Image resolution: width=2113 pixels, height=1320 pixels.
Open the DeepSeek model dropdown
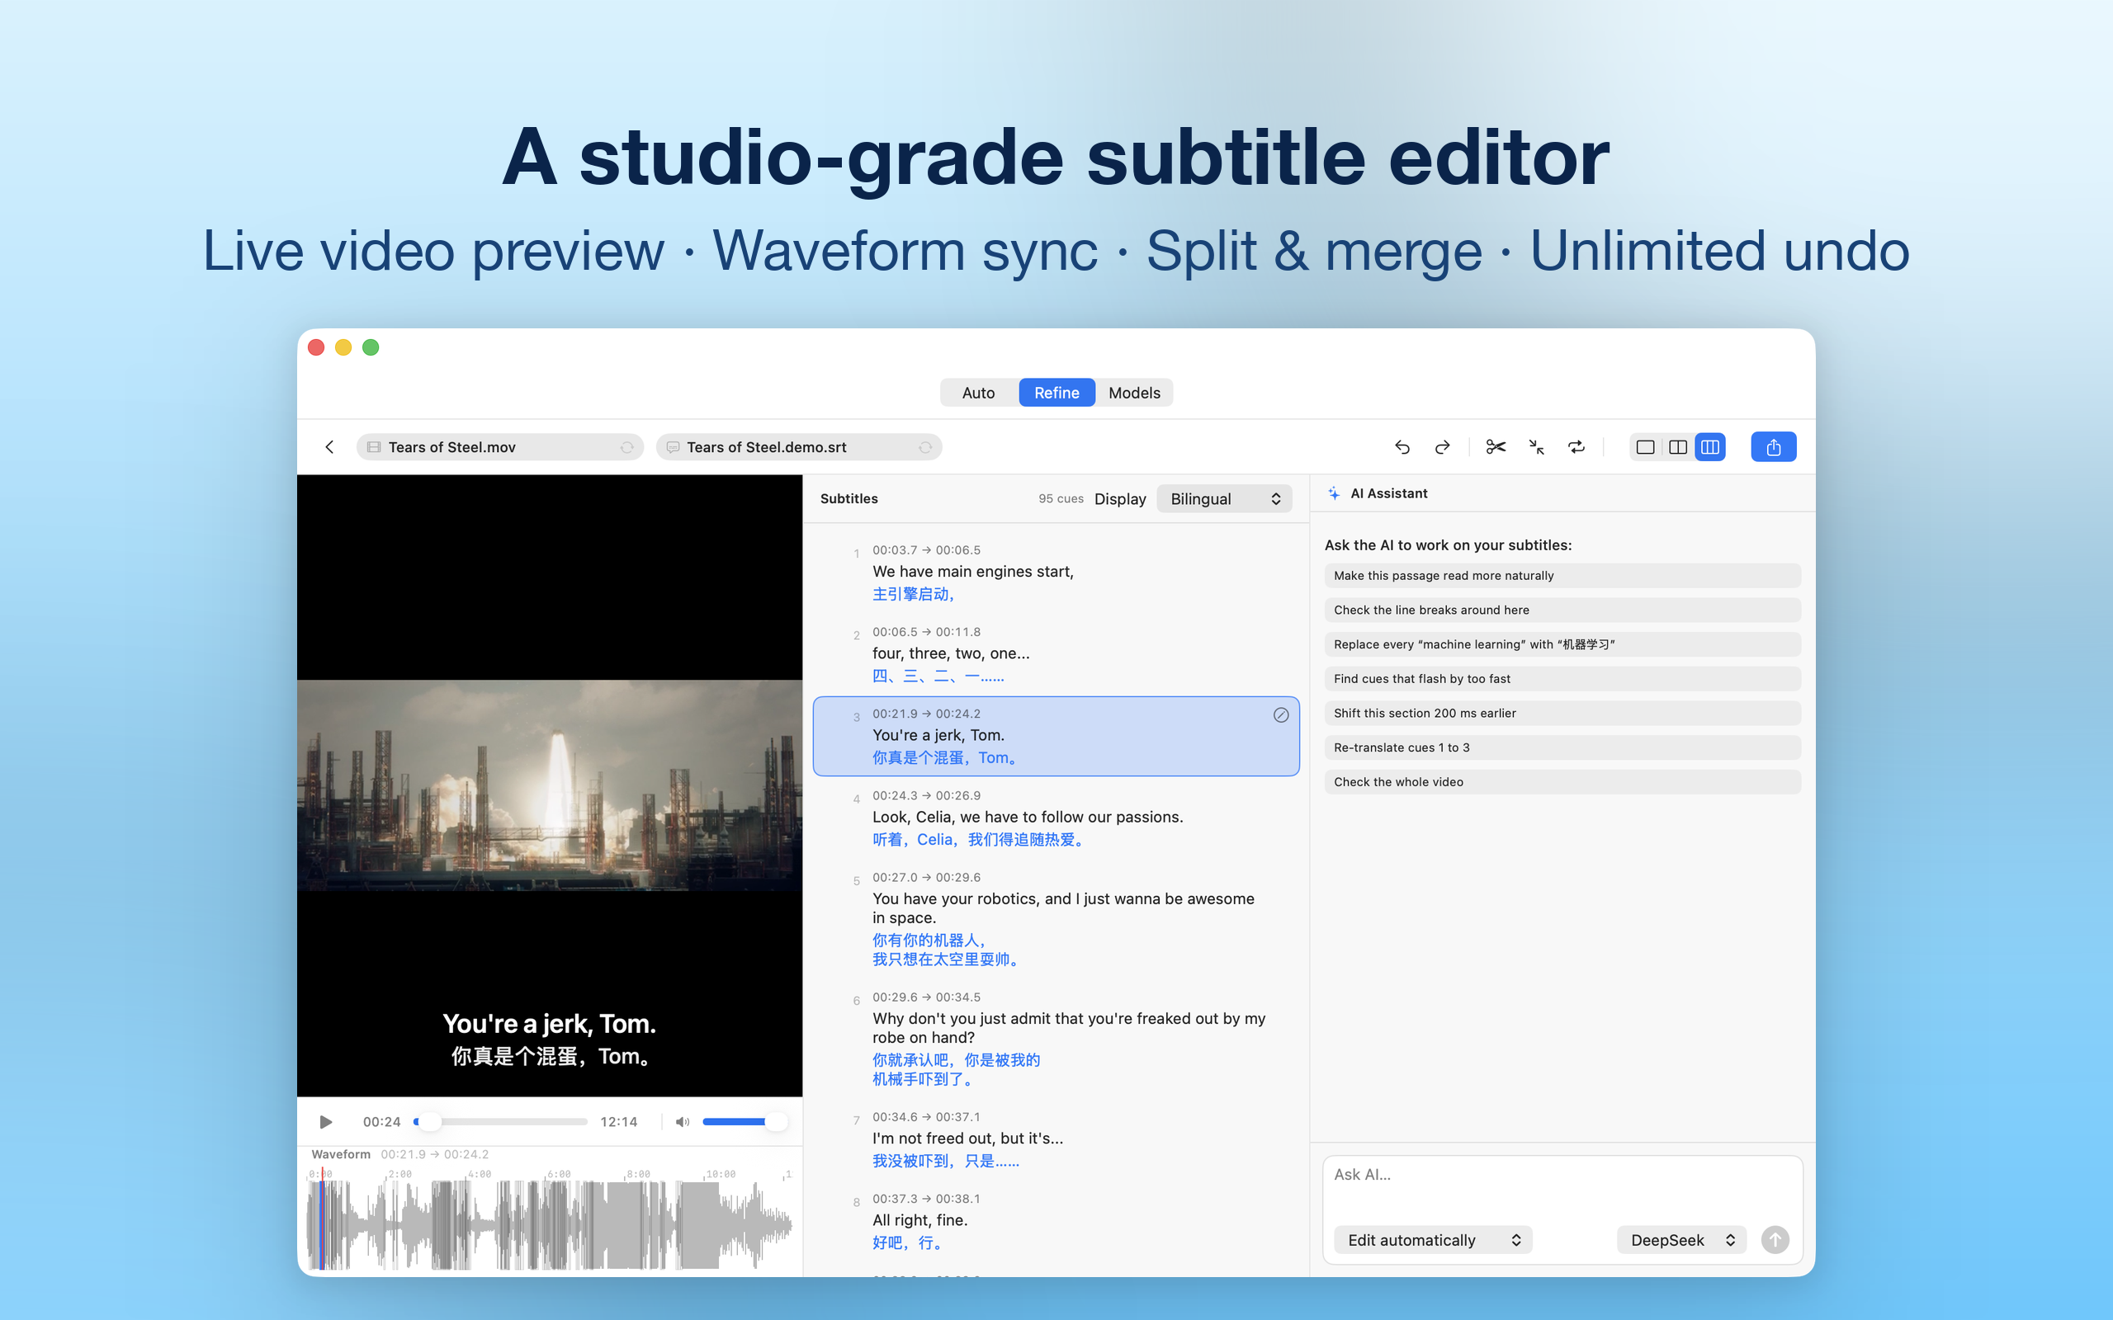[x=1680, y=1240]
